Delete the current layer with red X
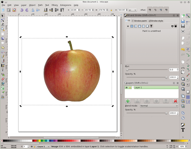The height and width of the screenshot is (149, 191). coord(175,101)
